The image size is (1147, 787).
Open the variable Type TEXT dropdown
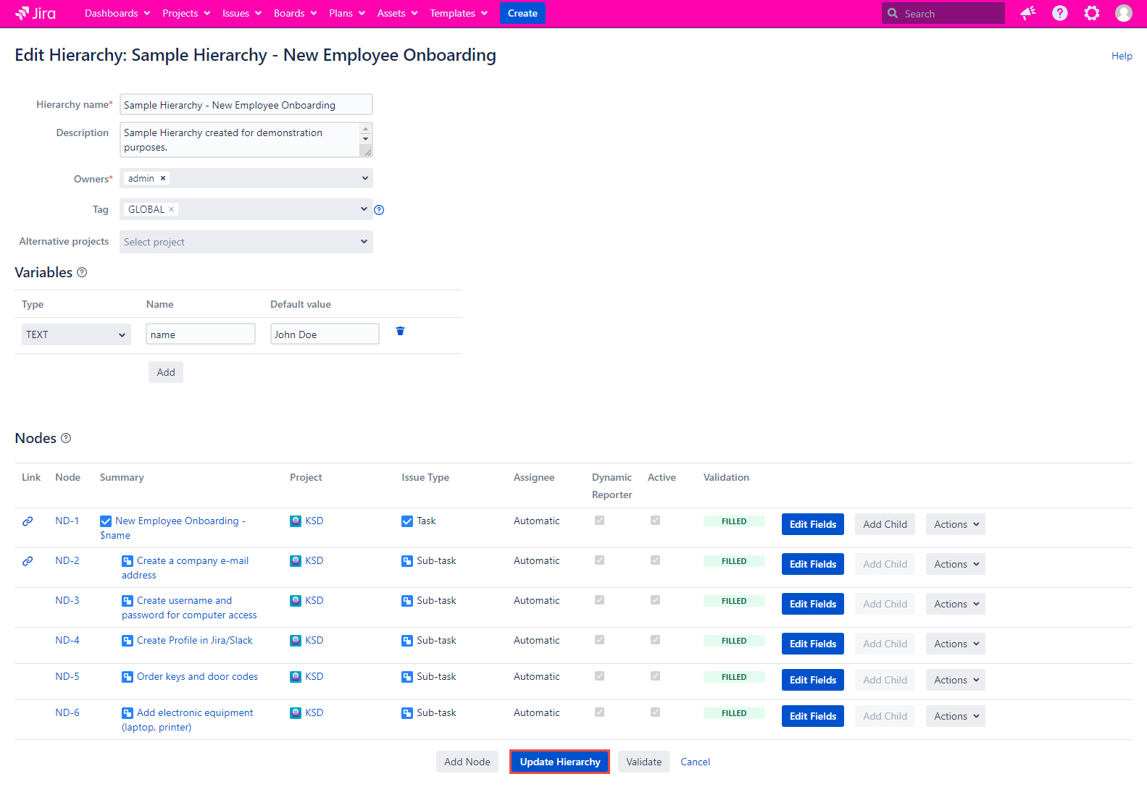click(x=76, y=334)
